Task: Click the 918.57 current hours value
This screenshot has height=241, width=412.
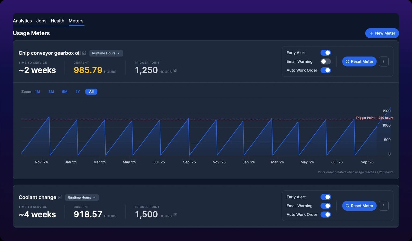Action: (88, 214)
